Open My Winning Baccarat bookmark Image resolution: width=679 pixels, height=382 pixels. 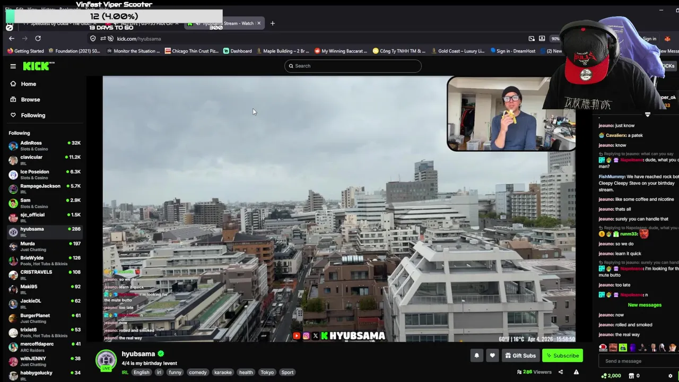click(x=341, y=51)
